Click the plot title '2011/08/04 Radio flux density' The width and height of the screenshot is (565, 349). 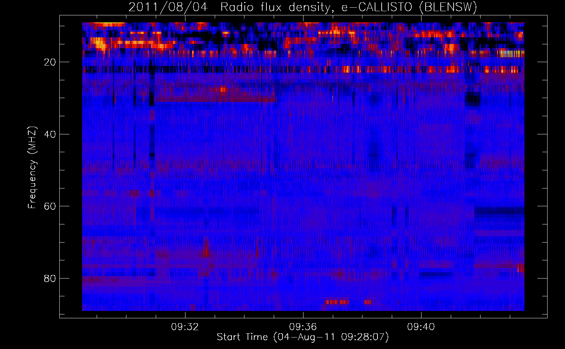tap(303, 7)
